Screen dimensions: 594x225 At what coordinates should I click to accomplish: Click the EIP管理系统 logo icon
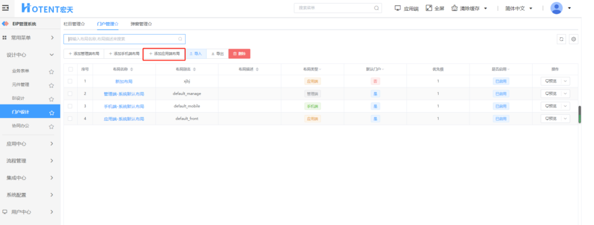(5, 24)
